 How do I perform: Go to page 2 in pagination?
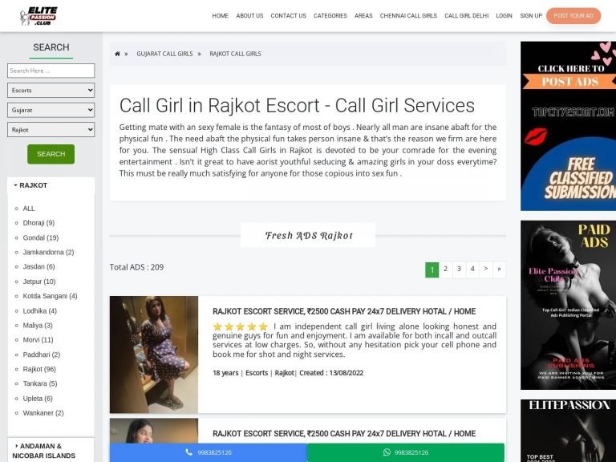click(x=445, y=269)
